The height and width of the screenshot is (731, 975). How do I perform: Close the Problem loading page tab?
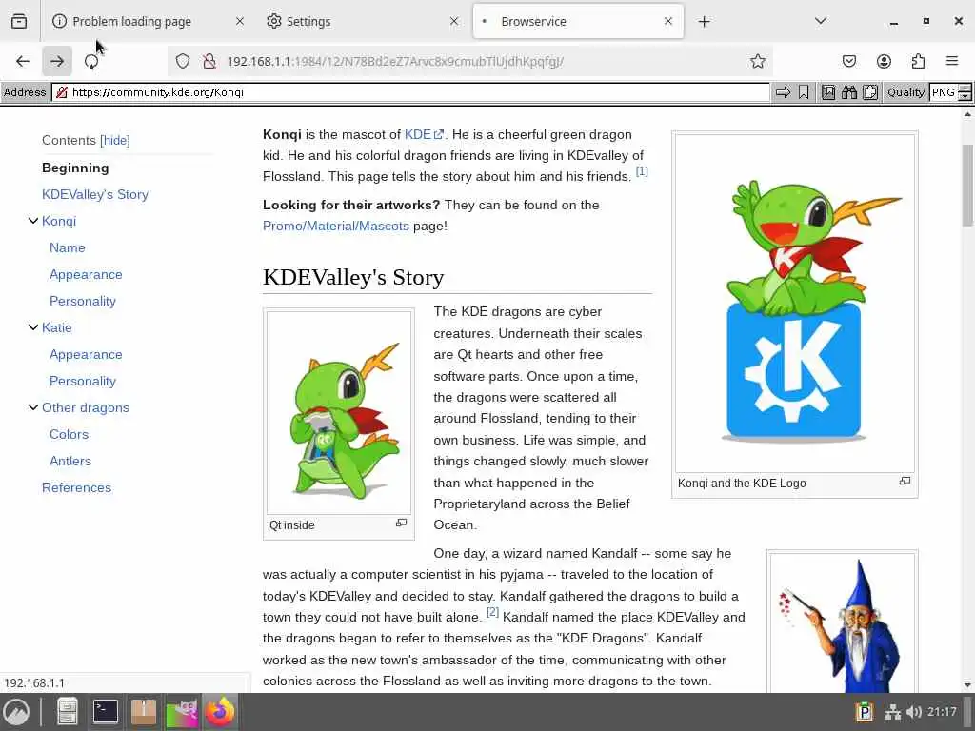240,21
